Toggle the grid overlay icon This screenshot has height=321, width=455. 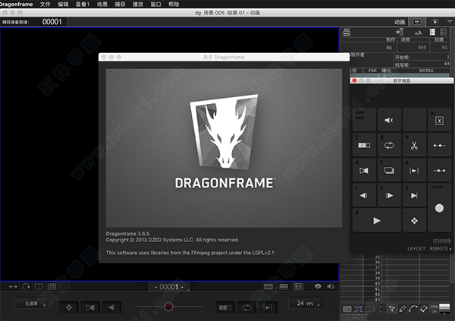click(52, 287)
